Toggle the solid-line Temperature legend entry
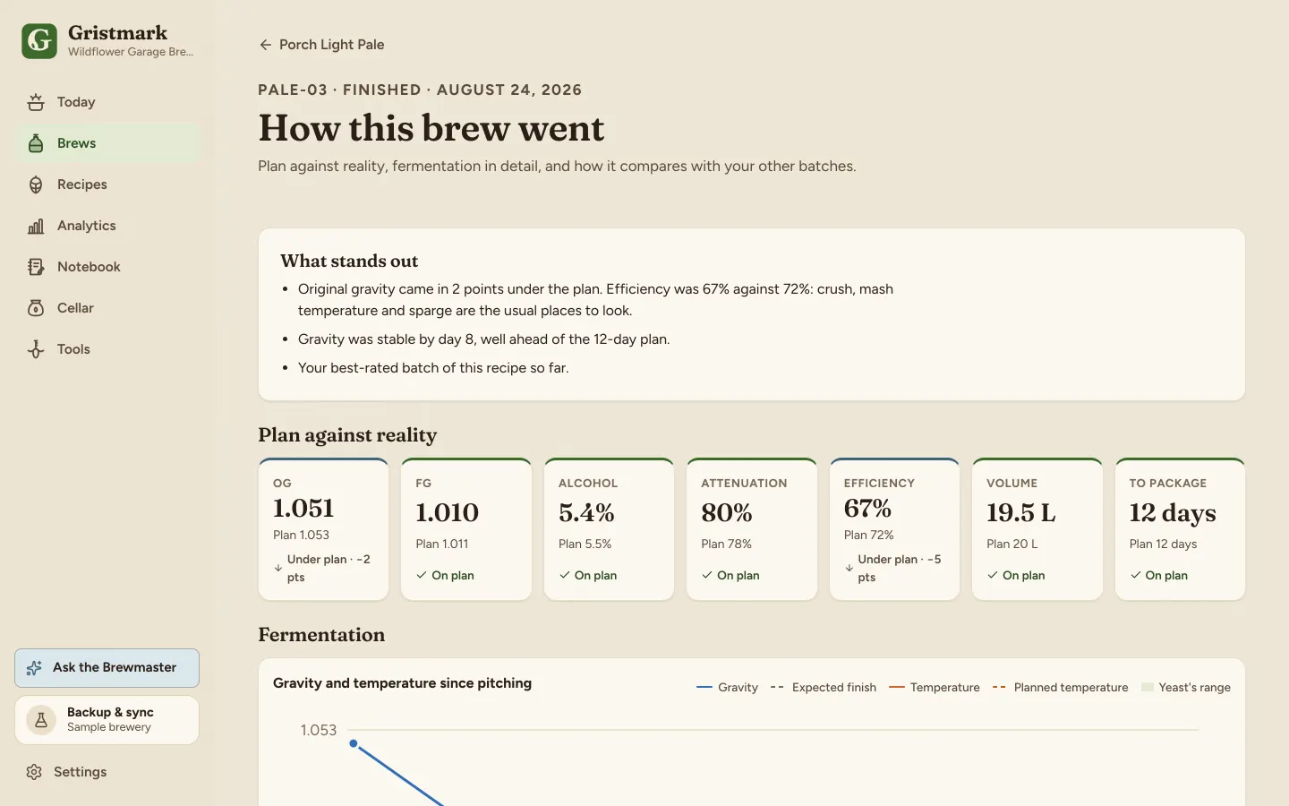The image size is (1289, 806). 934,688
